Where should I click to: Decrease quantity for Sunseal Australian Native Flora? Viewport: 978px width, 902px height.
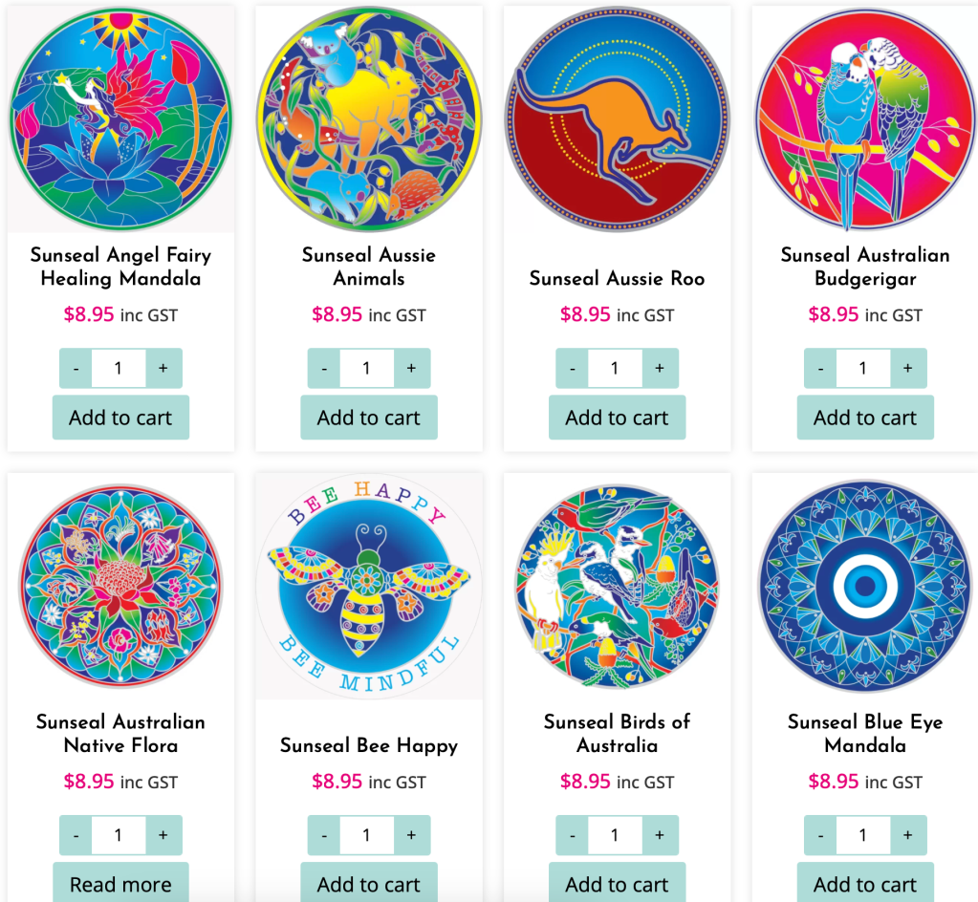pos(76,835)
